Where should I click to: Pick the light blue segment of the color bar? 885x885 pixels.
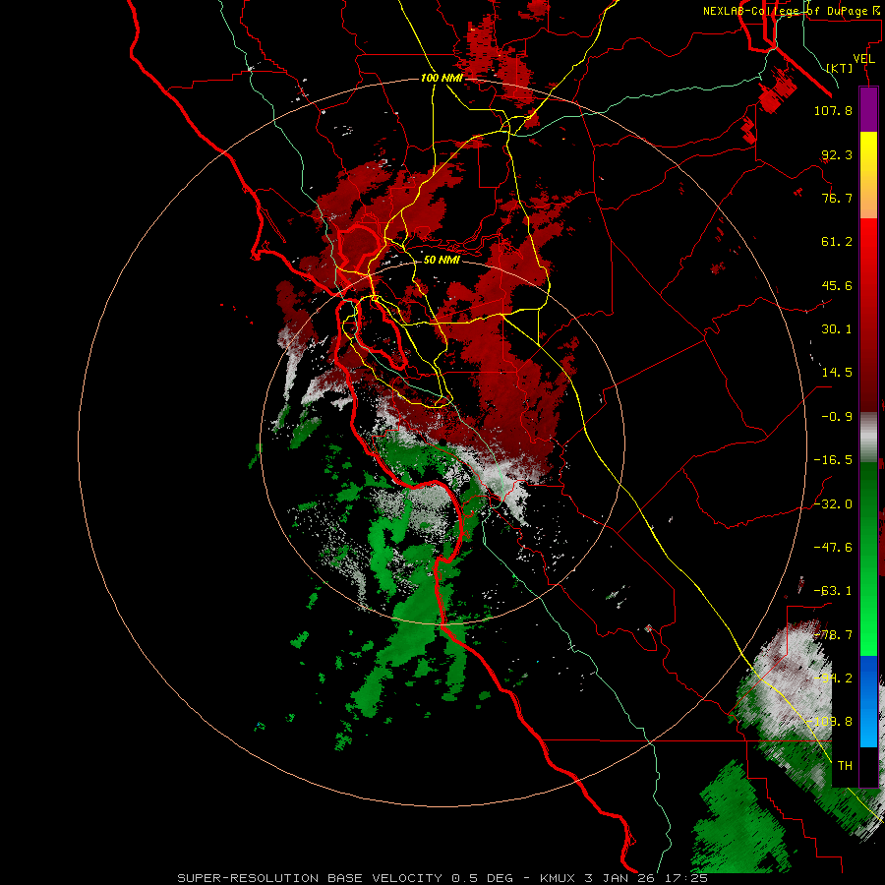pos(868,727)
